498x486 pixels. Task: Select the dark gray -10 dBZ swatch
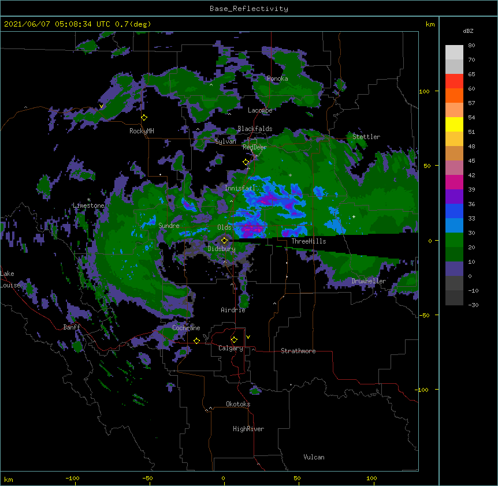coord(454,298)
